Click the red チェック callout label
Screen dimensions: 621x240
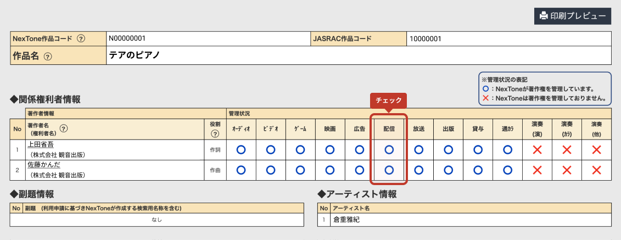coord(389,101)
